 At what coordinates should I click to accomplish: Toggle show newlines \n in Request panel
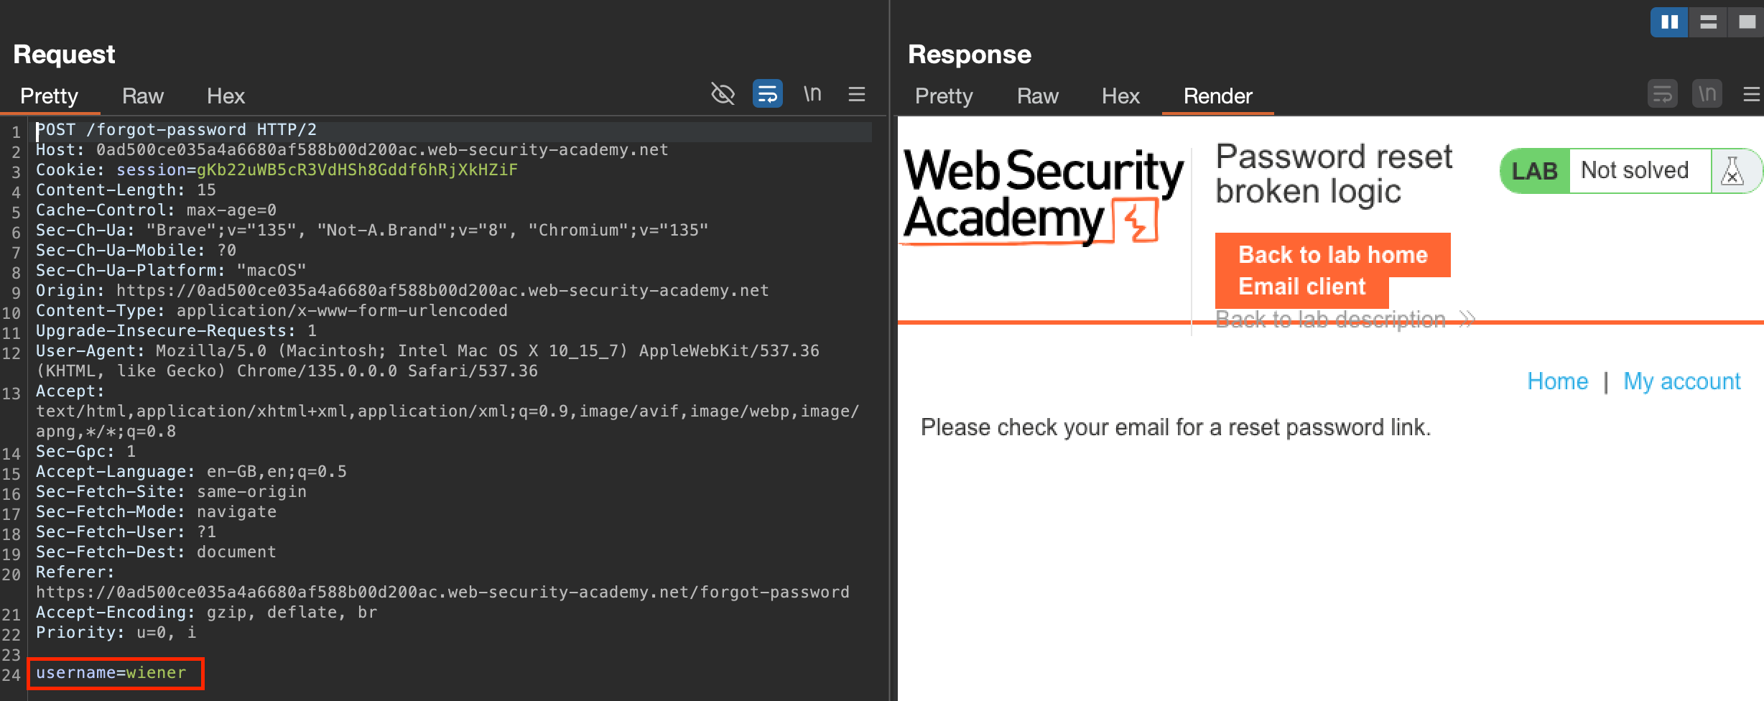812,94
